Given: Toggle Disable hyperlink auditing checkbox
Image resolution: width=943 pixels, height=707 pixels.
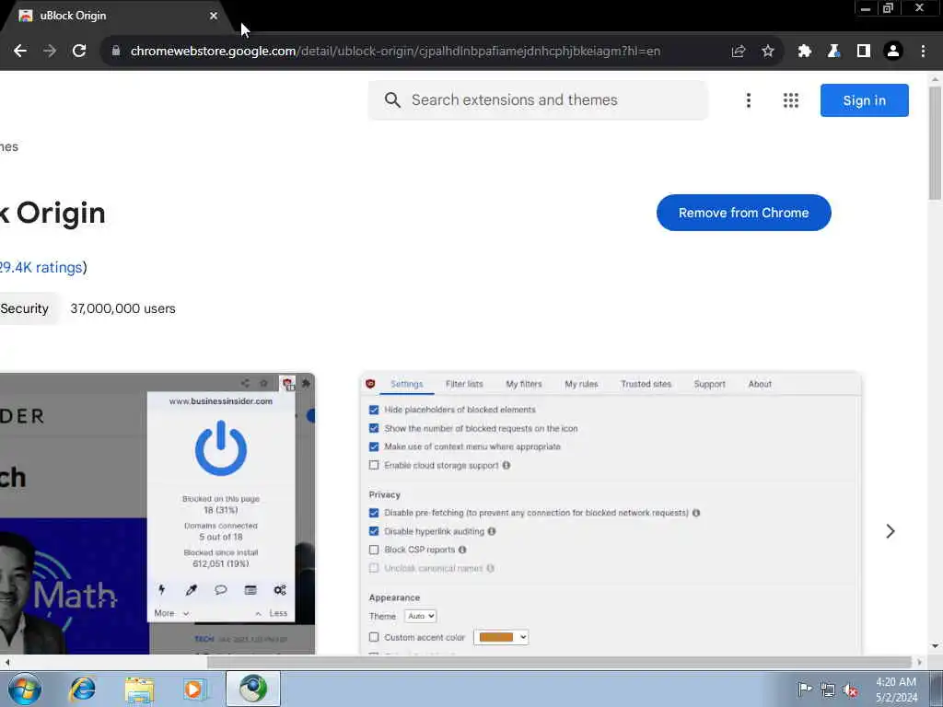Looking at the screenshot, I should click(374, 531).
